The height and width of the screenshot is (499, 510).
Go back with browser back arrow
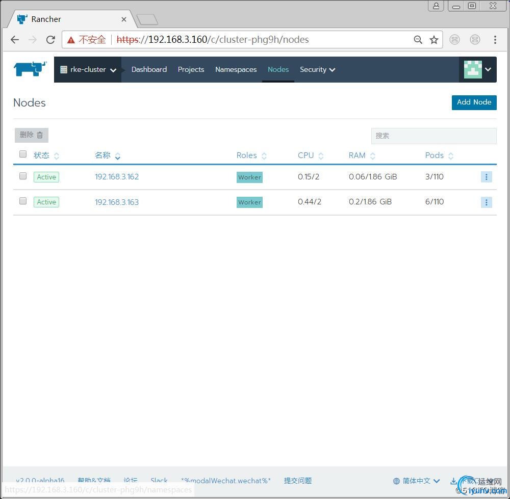pos(15,40)
